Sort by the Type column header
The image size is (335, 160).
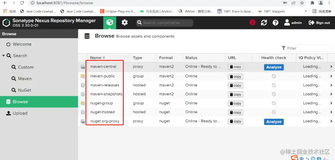click(143, 58)
